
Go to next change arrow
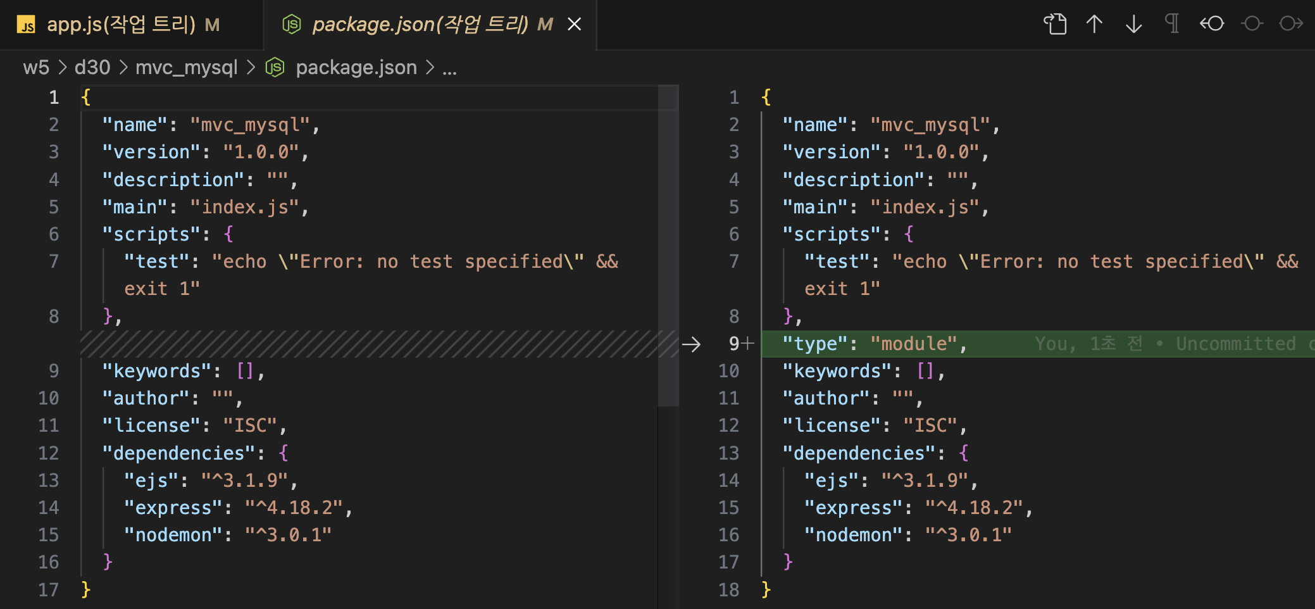coord(1133,24)
